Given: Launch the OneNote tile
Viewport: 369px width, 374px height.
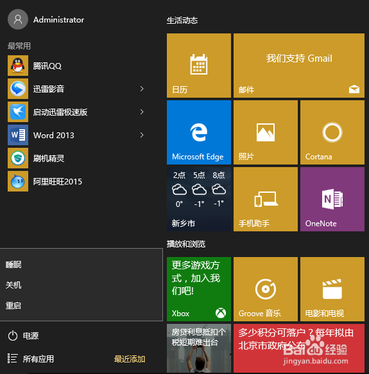Looking at the screenshot, I should coord(332,199).
